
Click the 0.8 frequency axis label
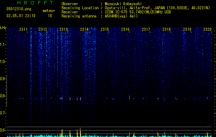(2, 96)
